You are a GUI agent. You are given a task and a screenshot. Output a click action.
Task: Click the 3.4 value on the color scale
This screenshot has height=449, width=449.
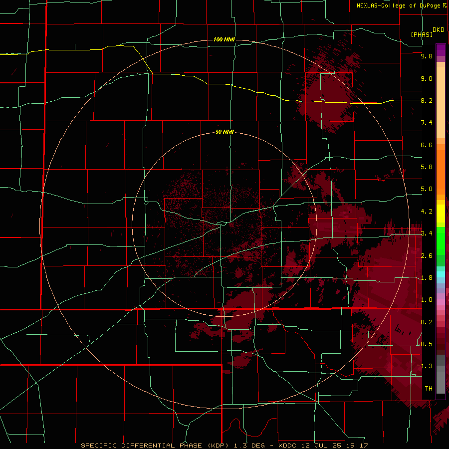click(427, 233)
